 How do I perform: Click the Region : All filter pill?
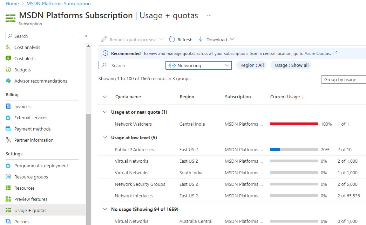252,65
